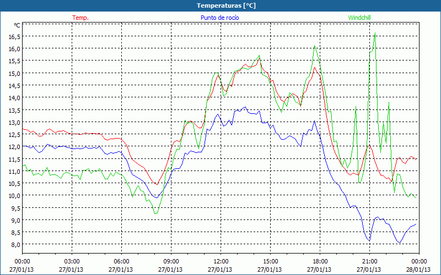Click the 13,0 y-axis value
This screenshot has height=275, width=441.
[15, 122]
